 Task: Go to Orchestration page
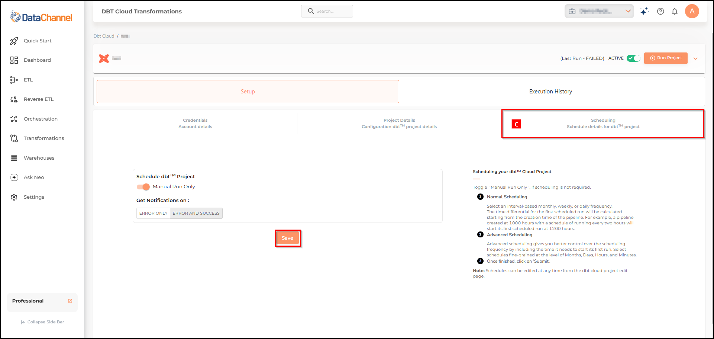point(41,119)
